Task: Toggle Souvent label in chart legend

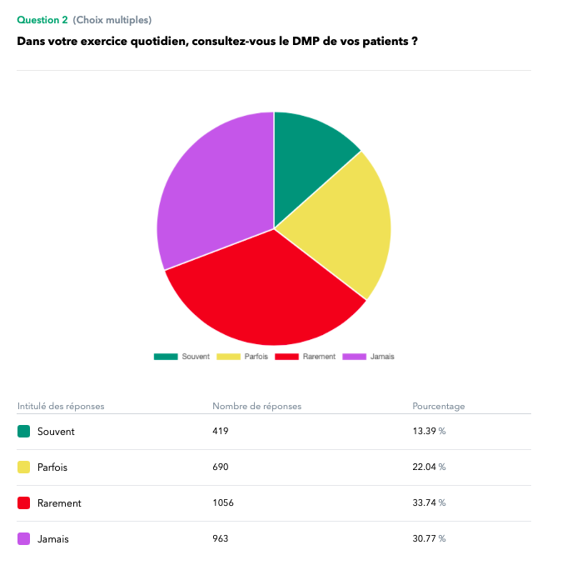Action: tap(196, 357)
